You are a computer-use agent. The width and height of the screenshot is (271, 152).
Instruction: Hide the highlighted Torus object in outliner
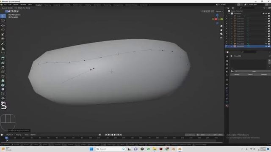pyautogui.click(x=266, y=46)
